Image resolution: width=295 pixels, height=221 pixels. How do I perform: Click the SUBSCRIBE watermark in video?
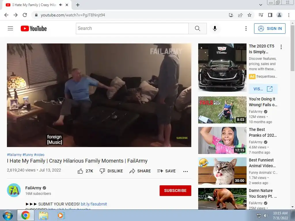[182, 138]
